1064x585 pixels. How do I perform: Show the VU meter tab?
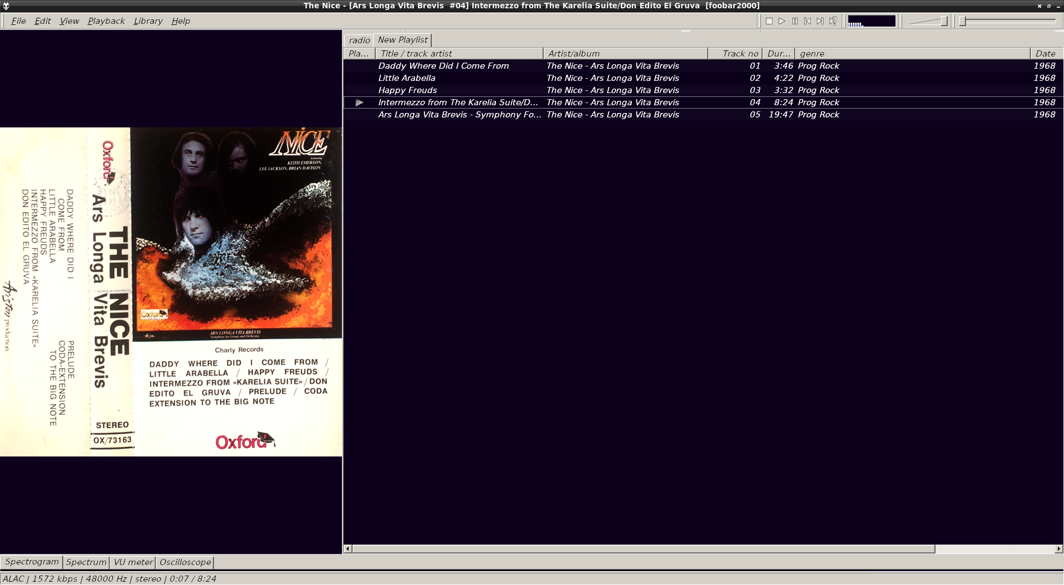[133, 562]
